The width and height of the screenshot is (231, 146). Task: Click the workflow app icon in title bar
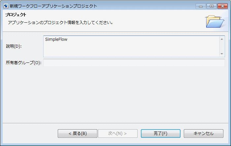coord(6,6)
